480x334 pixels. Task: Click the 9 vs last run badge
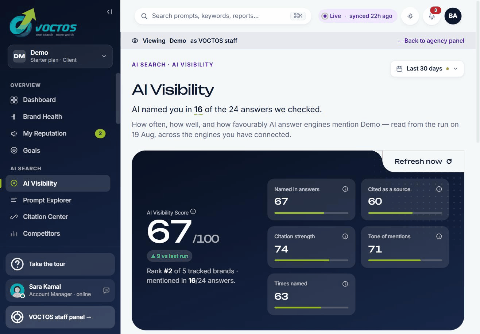[x=170, y=256]
